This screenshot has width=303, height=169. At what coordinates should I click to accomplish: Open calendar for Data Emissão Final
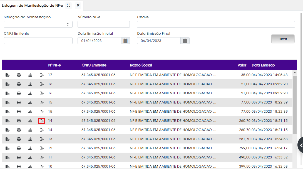point(185,41)
